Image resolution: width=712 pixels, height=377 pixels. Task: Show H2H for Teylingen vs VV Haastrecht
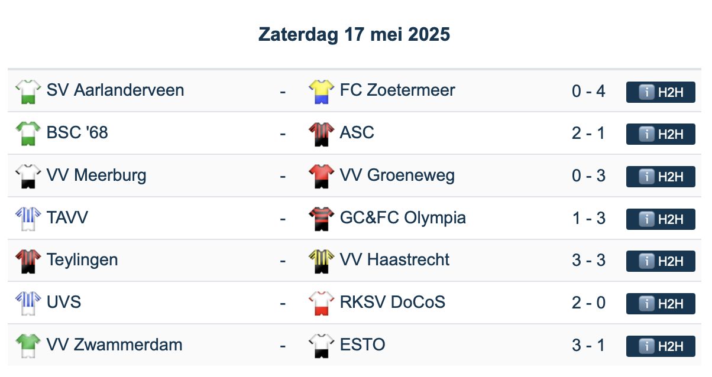click(x=661, y=261)
